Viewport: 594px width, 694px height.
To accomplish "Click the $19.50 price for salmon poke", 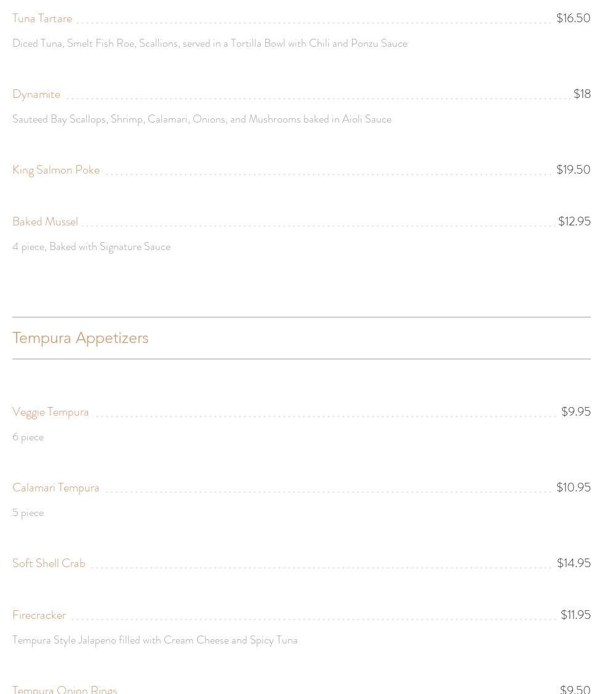I will (x=573, y=169).
